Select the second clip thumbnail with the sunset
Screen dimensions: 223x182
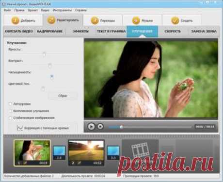point(86,153)
